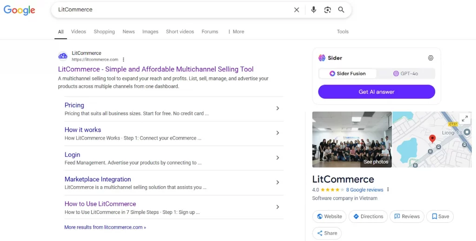Expand How to Use LitCommerce row chevron
Image resolution: width=476 pixels, height=241 pixels.
278,207
